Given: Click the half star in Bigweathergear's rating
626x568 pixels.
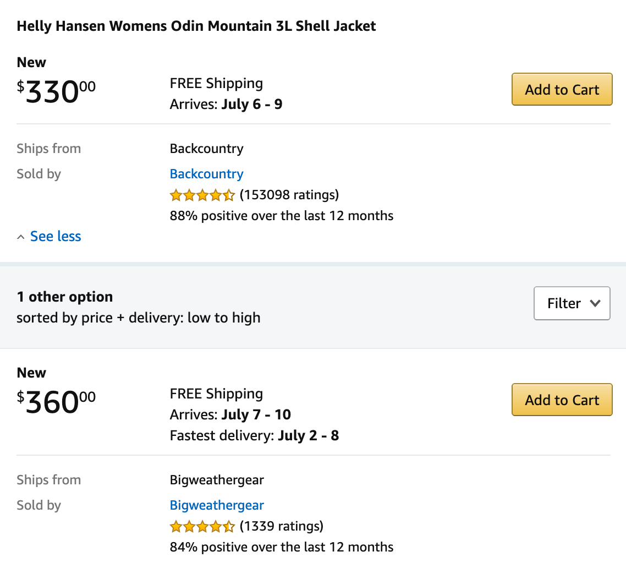Looking at the screenshot, I should pyautogui.click(x=229, y=526).
